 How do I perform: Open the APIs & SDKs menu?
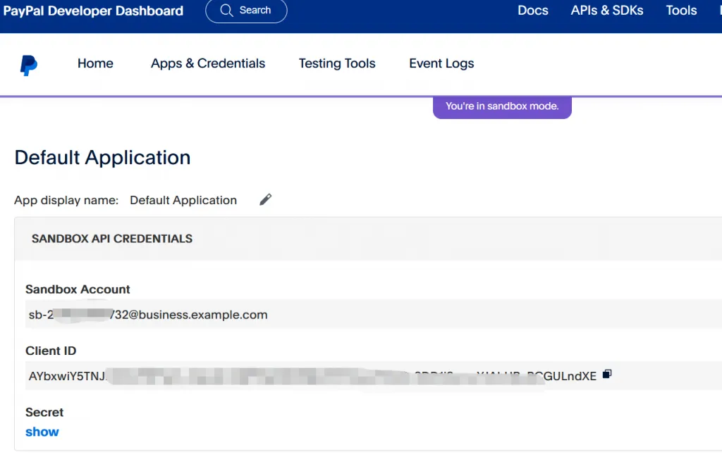[x=606, y=11]
